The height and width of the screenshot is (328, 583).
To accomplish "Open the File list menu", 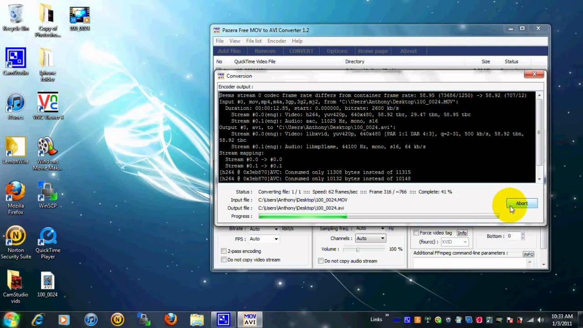I will (254, 41).
